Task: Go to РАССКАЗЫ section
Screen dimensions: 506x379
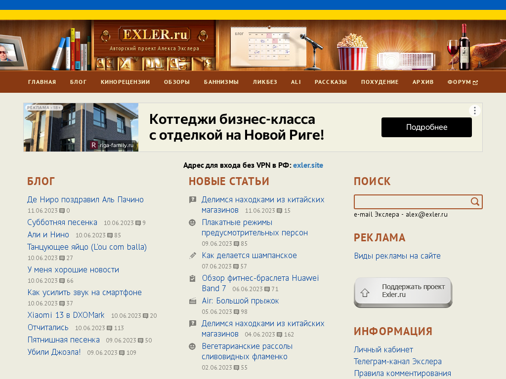Action: [x=331, y=82]
